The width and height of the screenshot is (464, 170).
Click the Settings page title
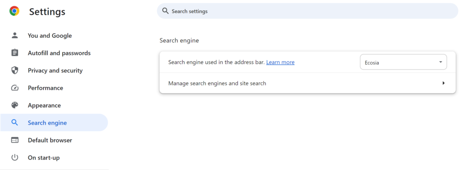[x=47, y=11]
